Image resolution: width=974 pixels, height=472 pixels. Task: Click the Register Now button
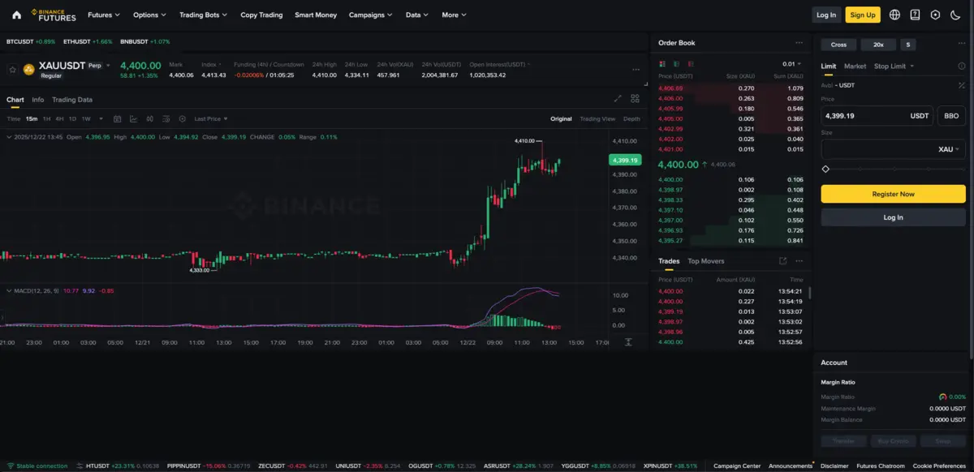coord(893,194)
